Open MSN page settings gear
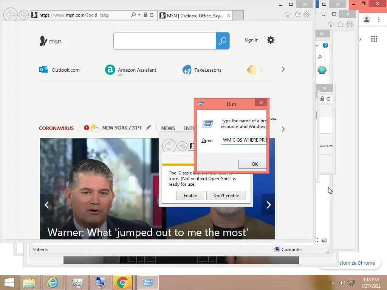 click(271, 40)
